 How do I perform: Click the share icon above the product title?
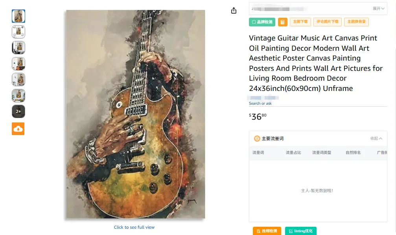[233, 11]
